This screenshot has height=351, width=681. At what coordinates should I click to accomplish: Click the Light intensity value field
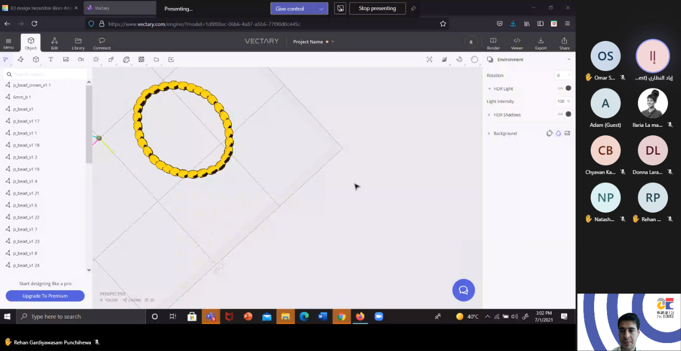tap(564, 101)
